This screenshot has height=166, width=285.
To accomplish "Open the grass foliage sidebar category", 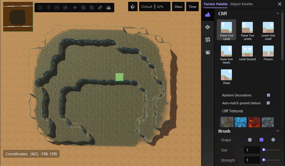I will pyautogui.click(x=208, y=52).
